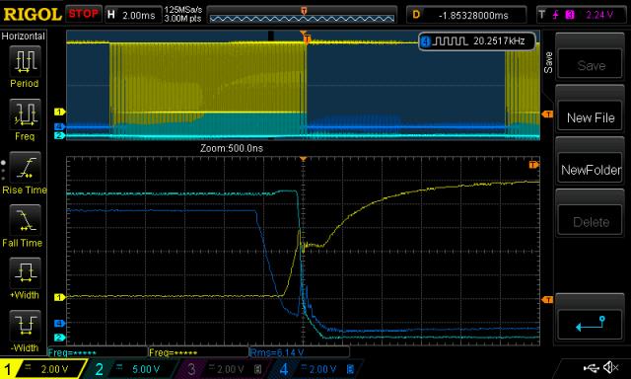Click the back arrow return icon
The image size is (631, 379).
[590, 324]
